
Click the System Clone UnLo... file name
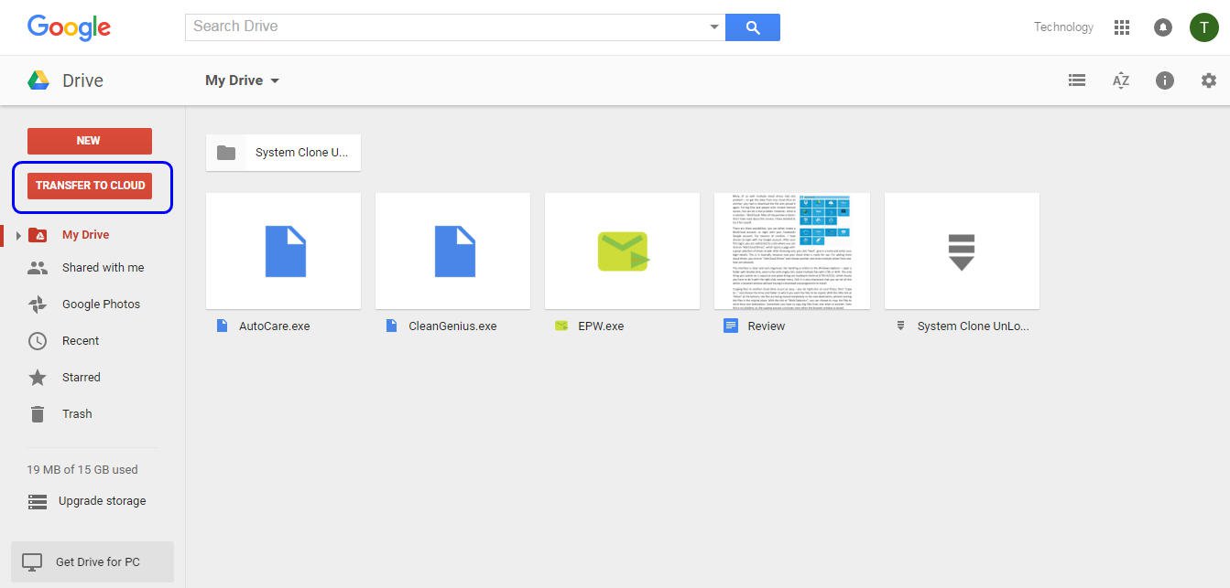click(974, 326)
